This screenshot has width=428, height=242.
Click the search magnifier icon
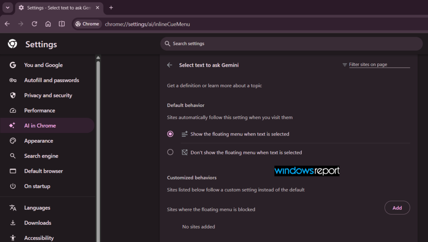[x=167, y=44]
